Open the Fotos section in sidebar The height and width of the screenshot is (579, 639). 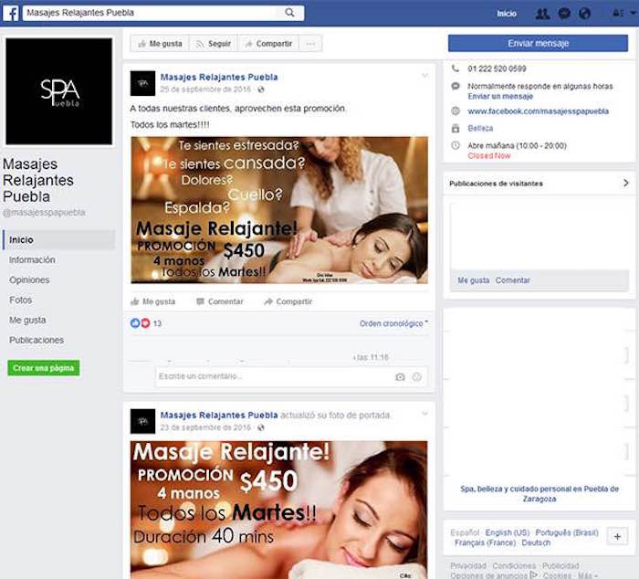[x=20, y=300]
